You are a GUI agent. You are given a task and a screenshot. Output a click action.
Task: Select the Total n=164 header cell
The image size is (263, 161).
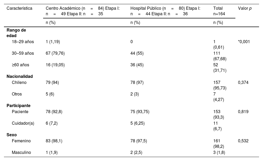point(220,11)
